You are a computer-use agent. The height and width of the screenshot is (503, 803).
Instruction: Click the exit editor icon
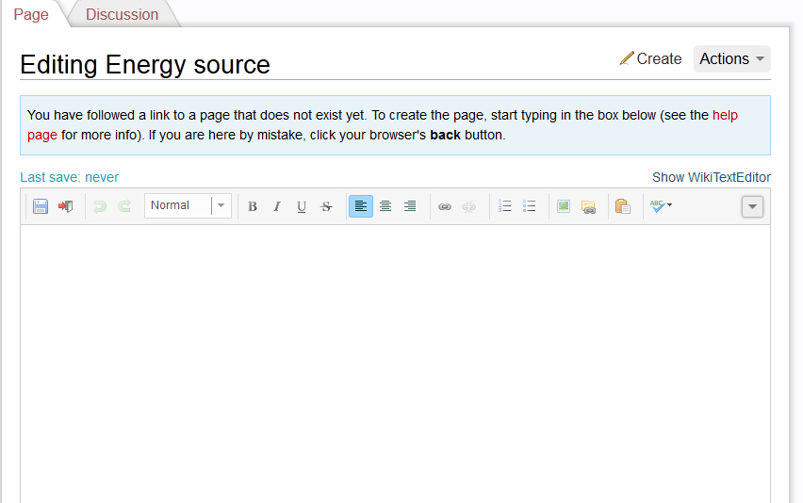pos(65,206)
